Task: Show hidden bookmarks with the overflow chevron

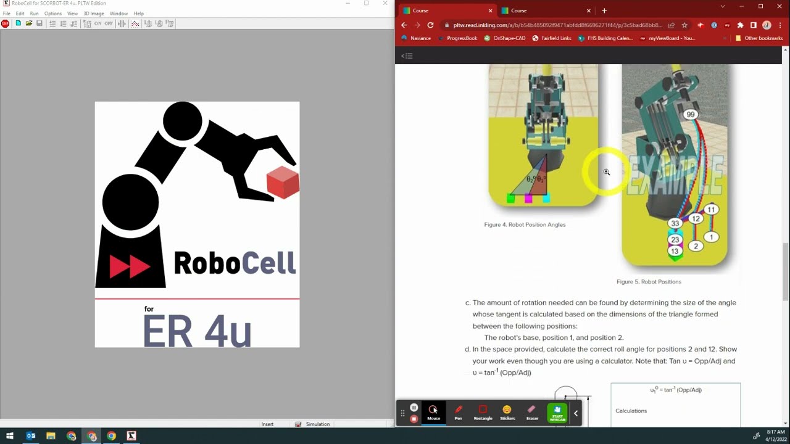Action: [725, 38]
